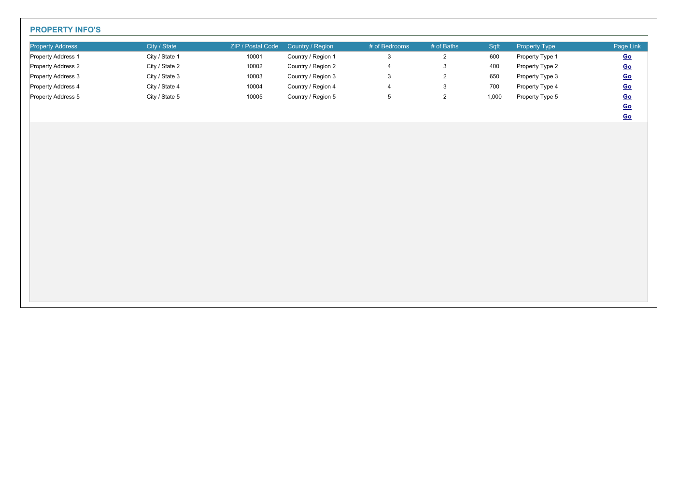Screen dimensions: 678x480
Task: Click the # of Baths header
Action: point(445,46)
